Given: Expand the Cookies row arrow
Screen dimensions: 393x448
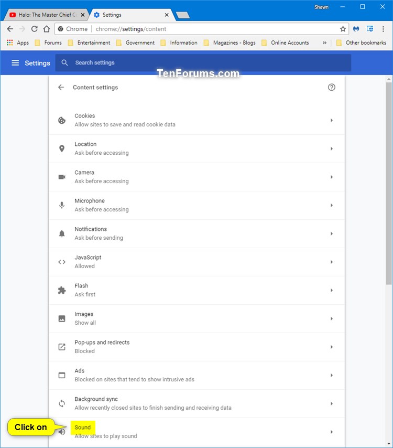Looking at the screenshot, I should (331, 120).
